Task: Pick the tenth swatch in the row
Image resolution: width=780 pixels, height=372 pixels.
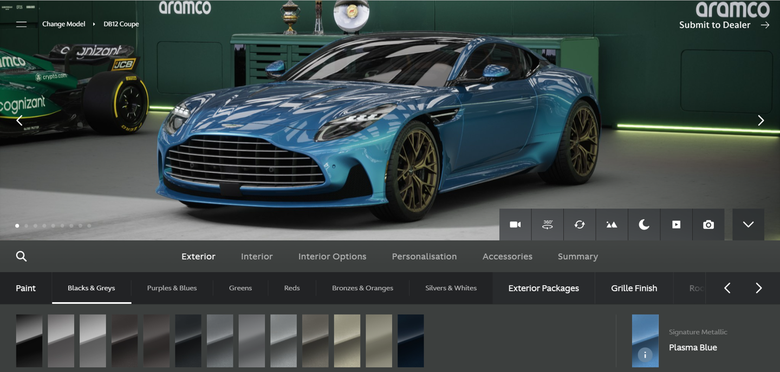Action: point(316,341)
